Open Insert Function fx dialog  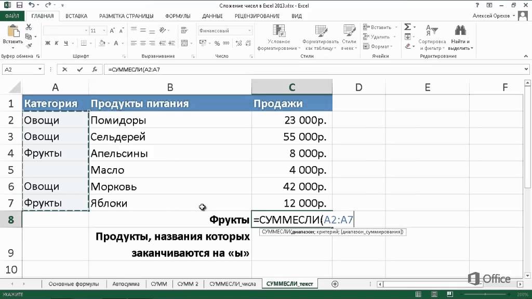95,70
